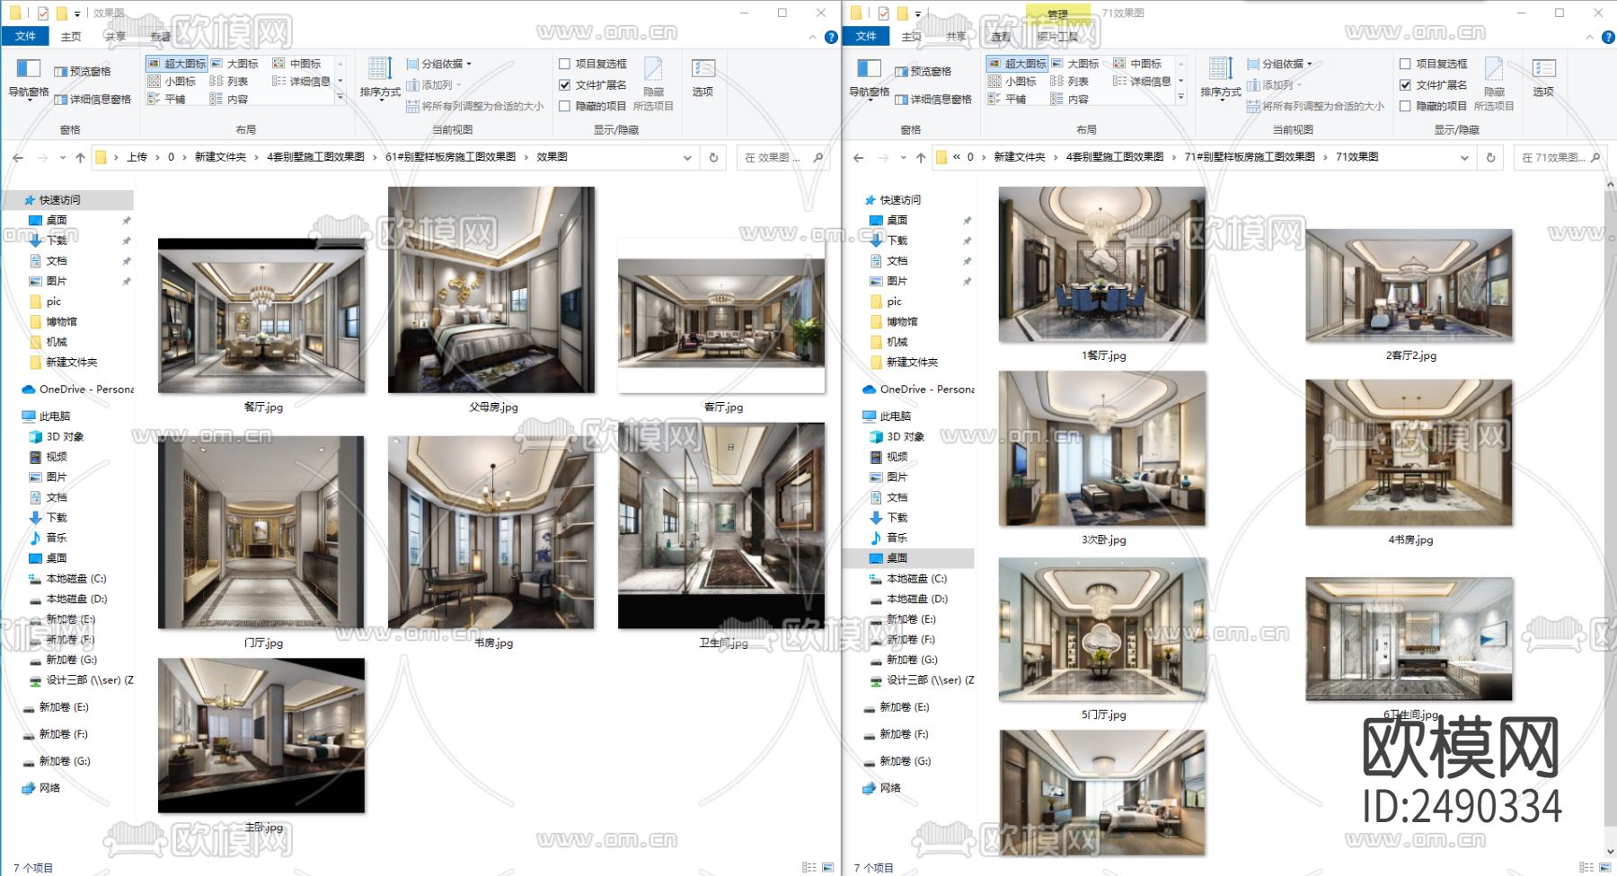Toggle 隐藏的项目 checkbox in left window
The image size is (1617, 876).
tap(564, 106)
